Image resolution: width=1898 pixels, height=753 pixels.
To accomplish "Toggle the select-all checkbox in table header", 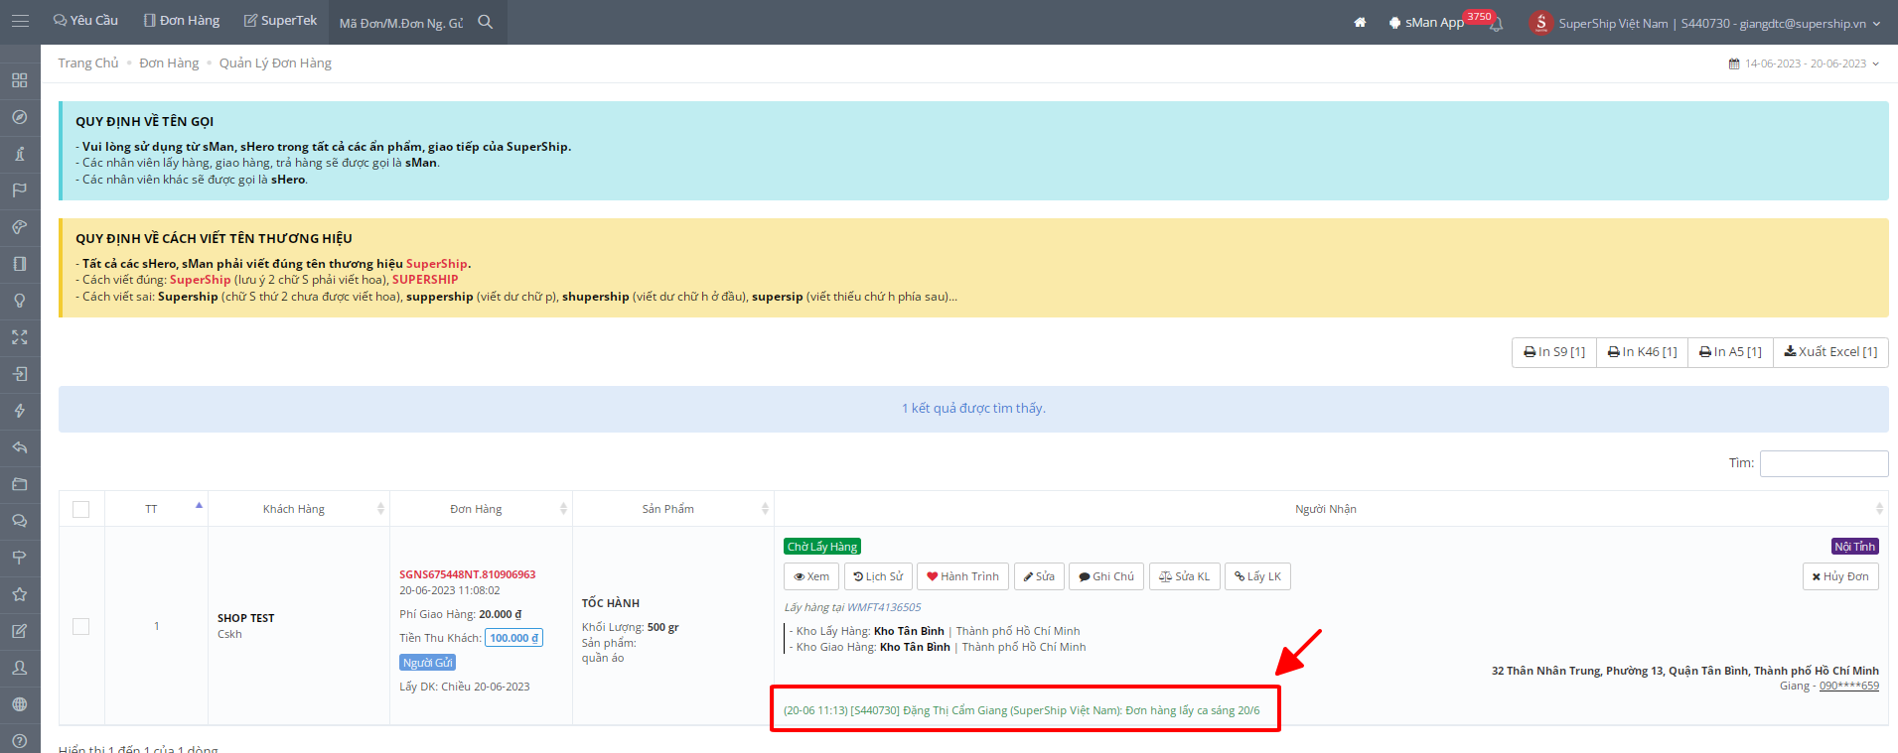I will click(81, 509).
